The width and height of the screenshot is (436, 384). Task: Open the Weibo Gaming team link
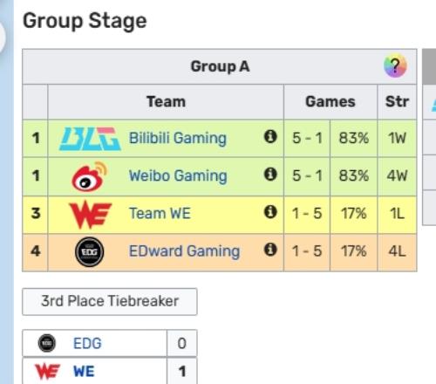point(178,176)
